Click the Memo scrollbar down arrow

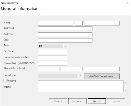[x=126, y=90]
